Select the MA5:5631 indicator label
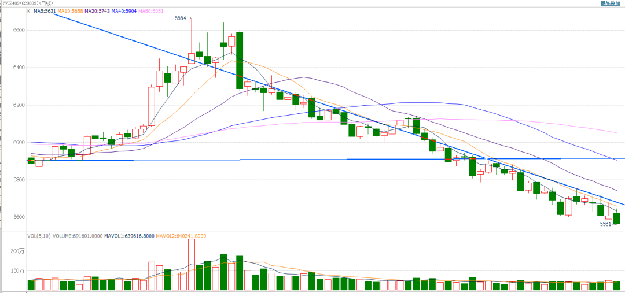625x293 pixels. (45, 12)
